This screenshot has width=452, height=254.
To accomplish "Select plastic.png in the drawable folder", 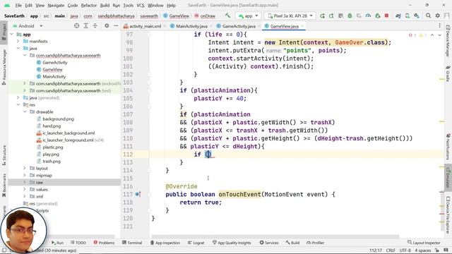I will click(52, 147).
